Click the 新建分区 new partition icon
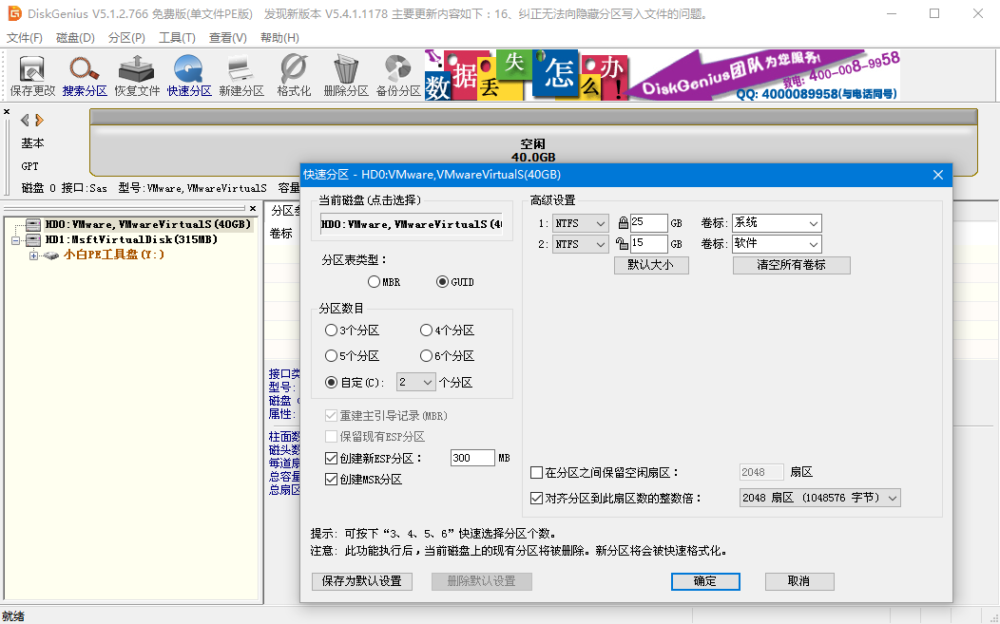1000x624 pixels. pyautogui.click(x=240, y=76)
